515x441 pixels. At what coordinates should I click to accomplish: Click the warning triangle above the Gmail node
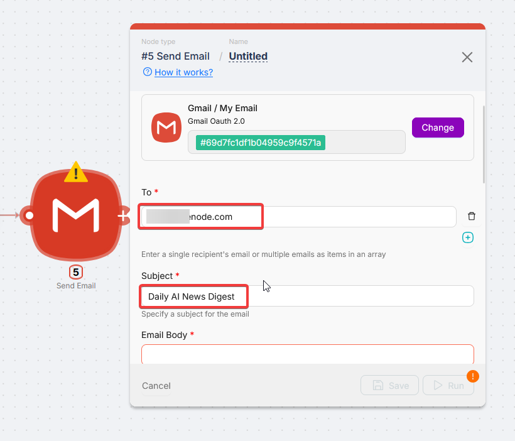coord(75,171)
